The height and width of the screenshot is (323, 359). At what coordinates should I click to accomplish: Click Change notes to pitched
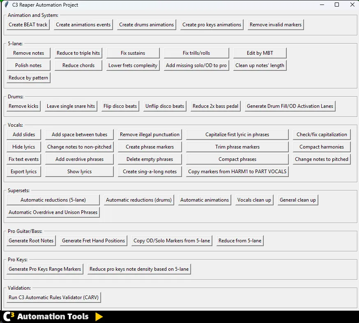(x=322, y=159)
